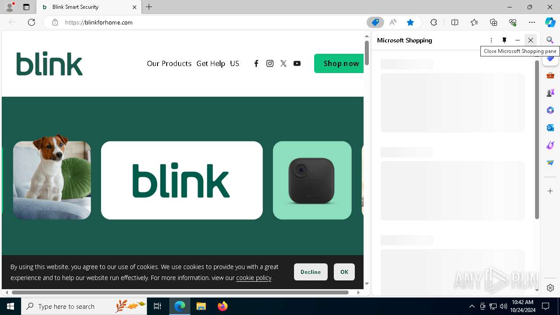This screenshot has width=560, height=315.
Task: Click the page scrollbar down arrow
Action: pyautogui.click(x=367, y=283)
